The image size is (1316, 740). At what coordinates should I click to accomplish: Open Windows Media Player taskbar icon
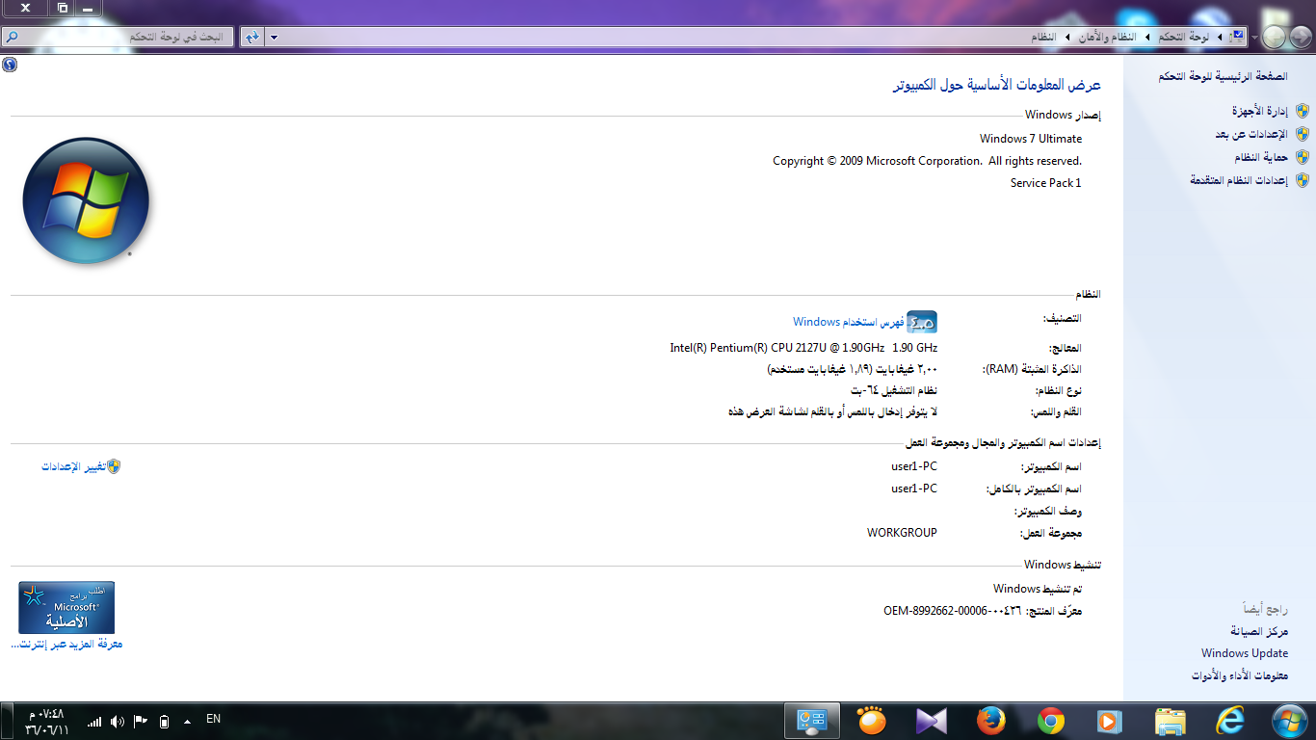click(x=1110, y=721)
